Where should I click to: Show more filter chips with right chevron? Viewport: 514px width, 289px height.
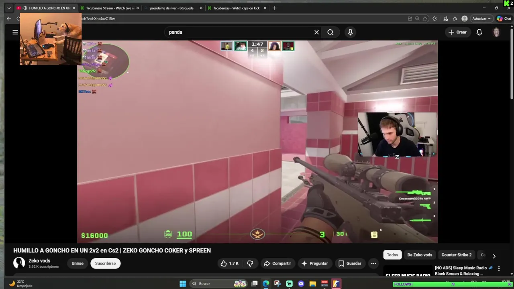(494, 256)
